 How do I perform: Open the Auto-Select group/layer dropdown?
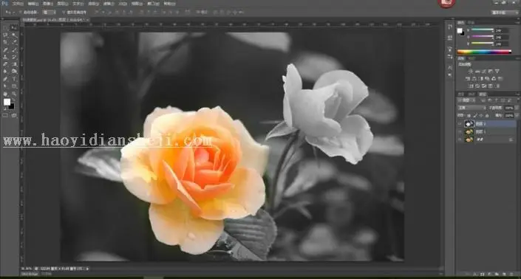(49, 13)
